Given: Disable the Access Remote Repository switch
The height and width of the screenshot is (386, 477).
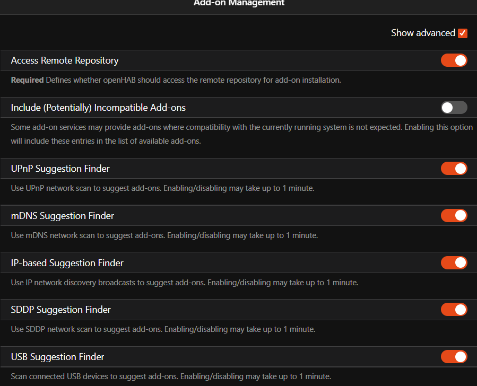Looking at the screenshot, I should point(454,60).
